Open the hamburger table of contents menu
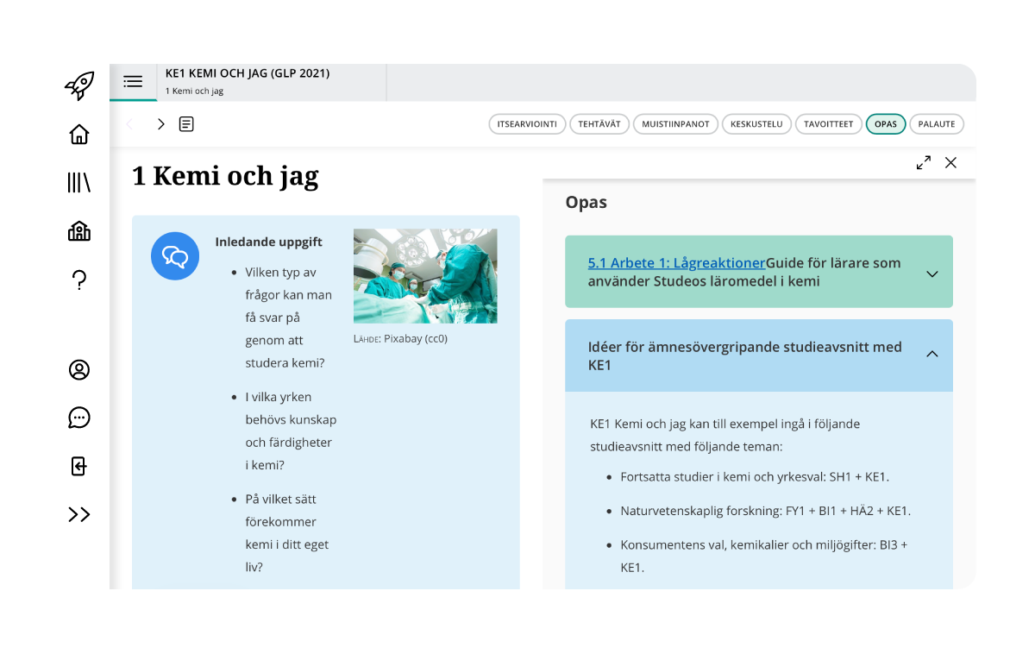This screenshot has width=1035, height=654. point(133,82)
